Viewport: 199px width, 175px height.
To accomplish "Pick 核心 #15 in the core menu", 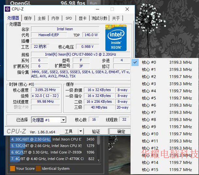I will coord(165,169).
